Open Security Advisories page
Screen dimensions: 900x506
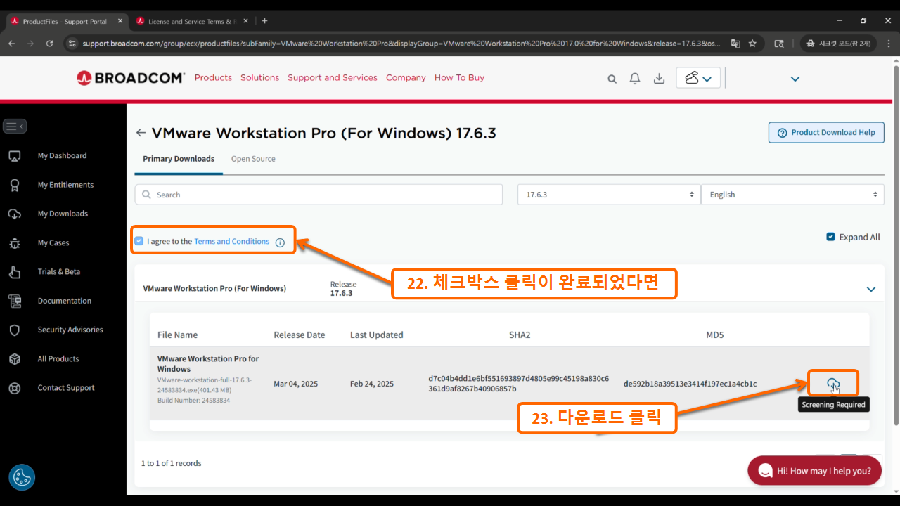[70, 330]
